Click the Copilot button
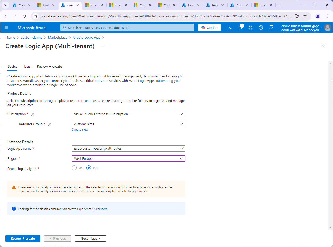 tap(209, 28)
